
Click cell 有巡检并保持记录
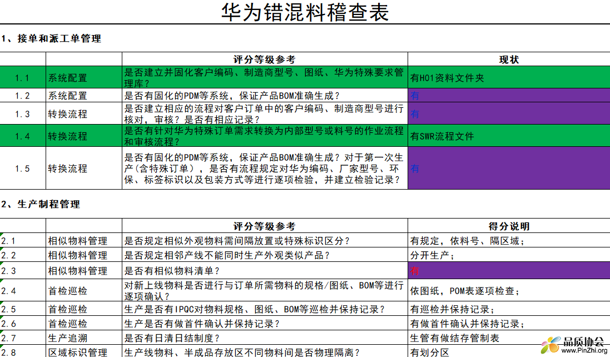(x=509, y=309)
